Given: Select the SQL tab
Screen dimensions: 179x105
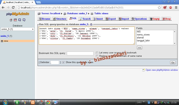Looking at the screenshot, I should 73,18.
